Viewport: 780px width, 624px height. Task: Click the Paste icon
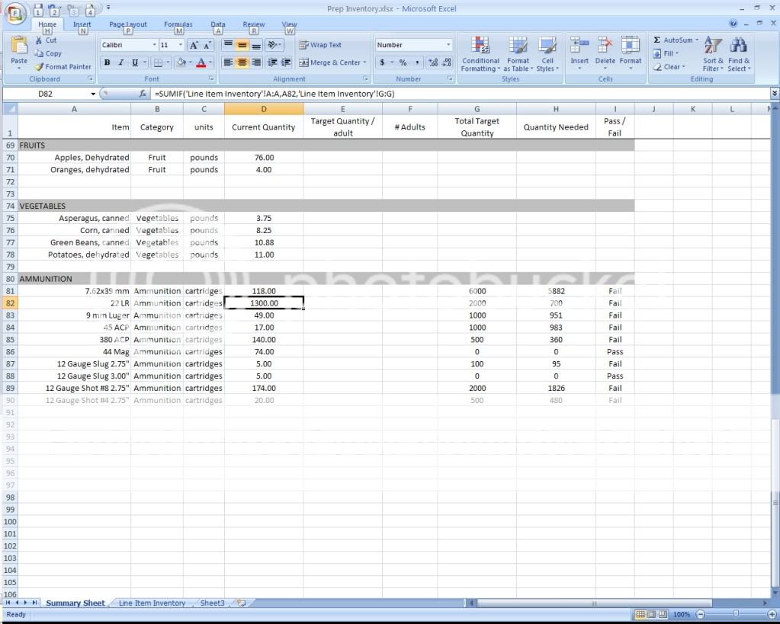tap(19, 46)
